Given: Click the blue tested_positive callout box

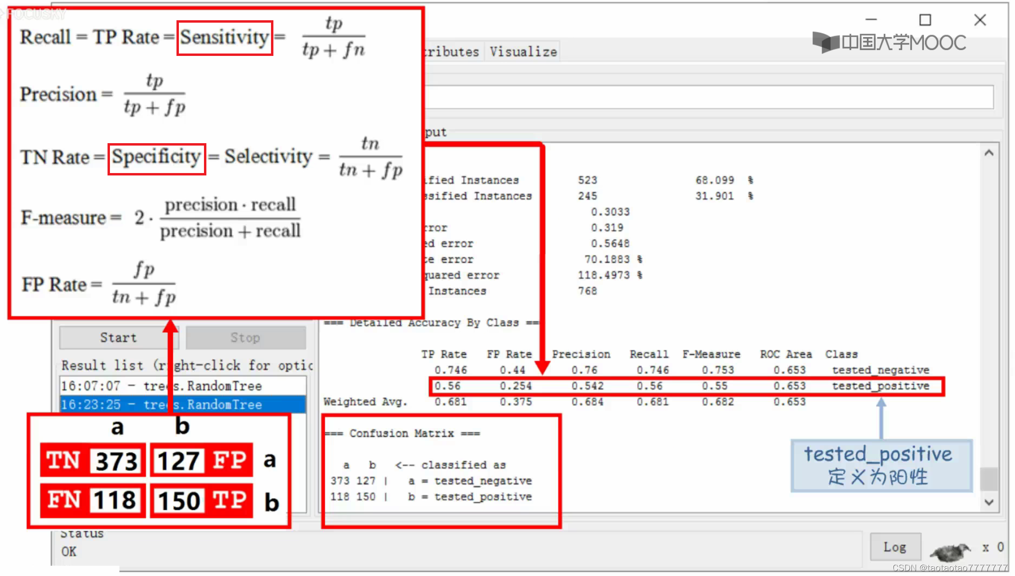Looking at the screenshot, I should coord(880,465).
